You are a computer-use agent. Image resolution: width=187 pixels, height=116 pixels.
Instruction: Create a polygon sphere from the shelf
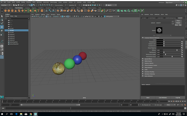click(5, 11)
